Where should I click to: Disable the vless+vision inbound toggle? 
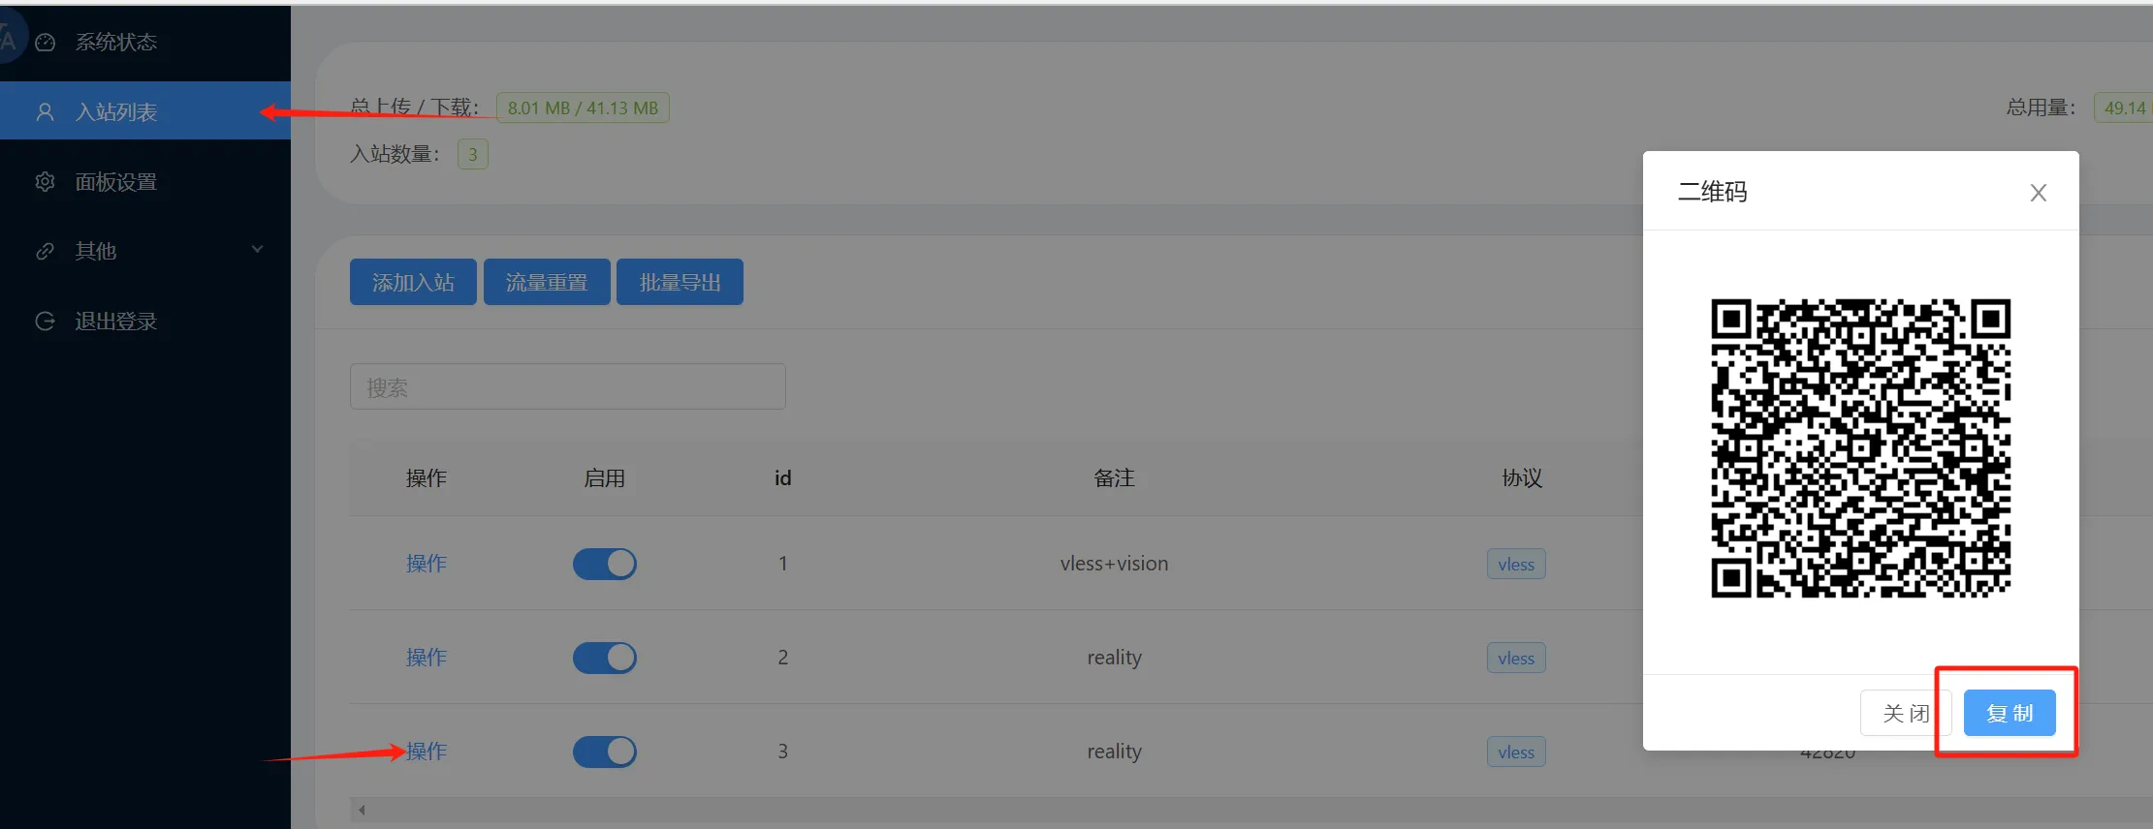coord(604,564)
